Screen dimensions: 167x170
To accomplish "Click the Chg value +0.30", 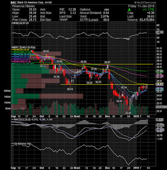I will coord(151,13).
